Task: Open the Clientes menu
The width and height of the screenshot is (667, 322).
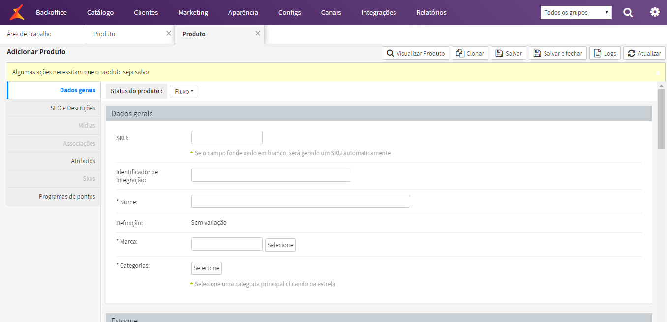Action: [x=146, y=13]
